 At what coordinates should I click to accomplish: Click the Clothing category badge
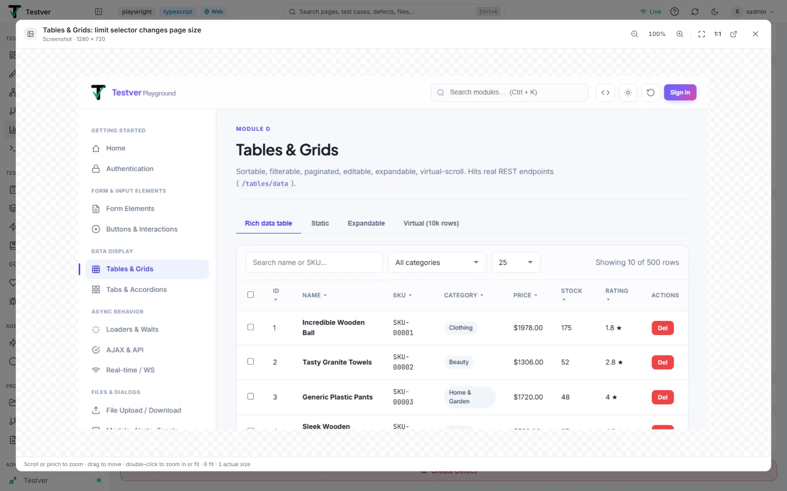click(x=460, y=328)
